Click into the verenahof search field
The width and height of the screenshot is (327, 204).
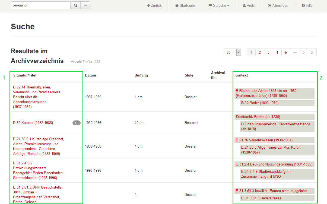pyautogui.click(x=41, y=5)
